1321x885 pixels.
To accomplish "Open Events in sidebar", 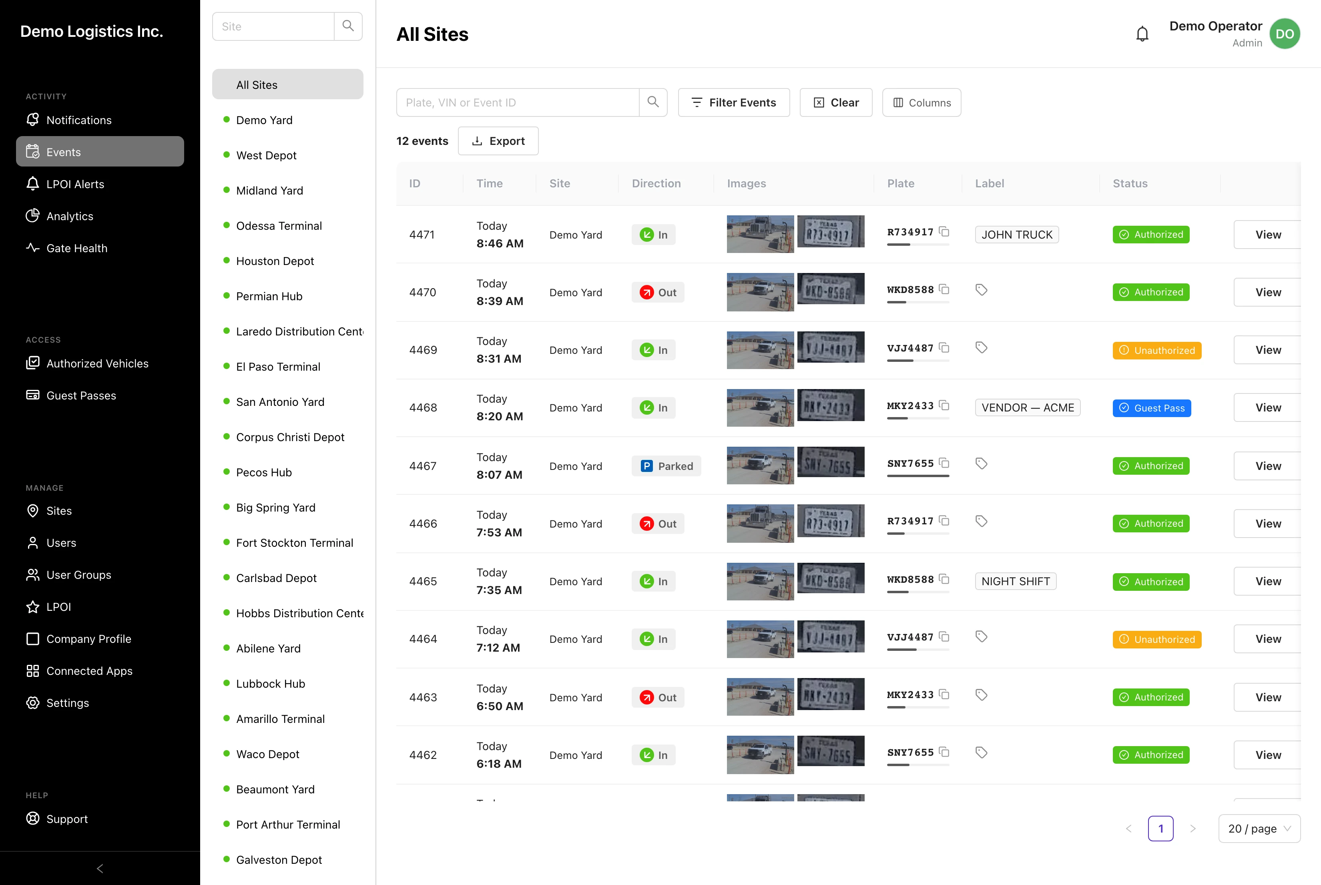I will click(100, 151).
